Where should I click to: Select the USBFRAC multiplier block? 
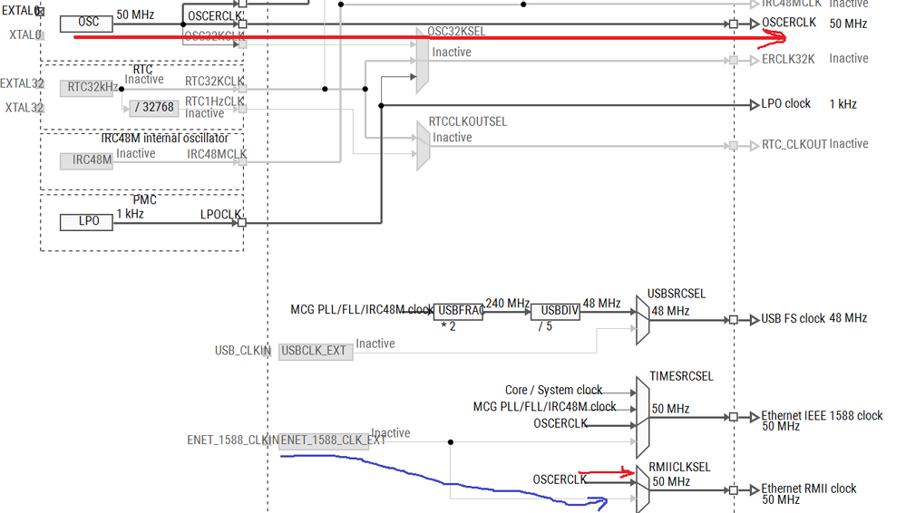[x=458, y=312]
